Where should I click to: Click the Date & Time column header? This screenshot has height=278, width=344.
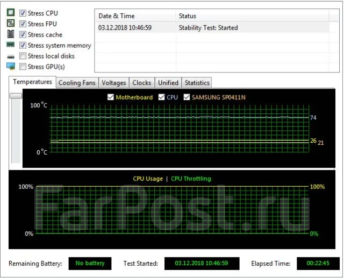pos(135,16)
